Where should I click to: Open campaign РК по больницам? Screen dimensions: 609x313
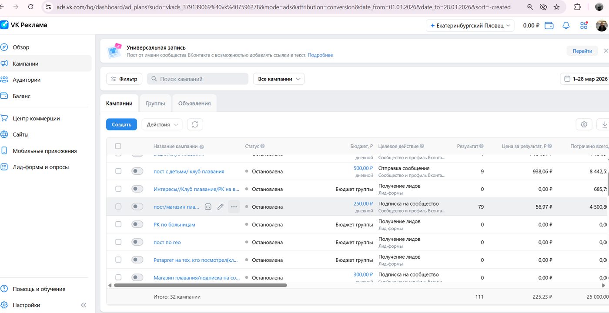pyautogui.click(x=174, y=225)
